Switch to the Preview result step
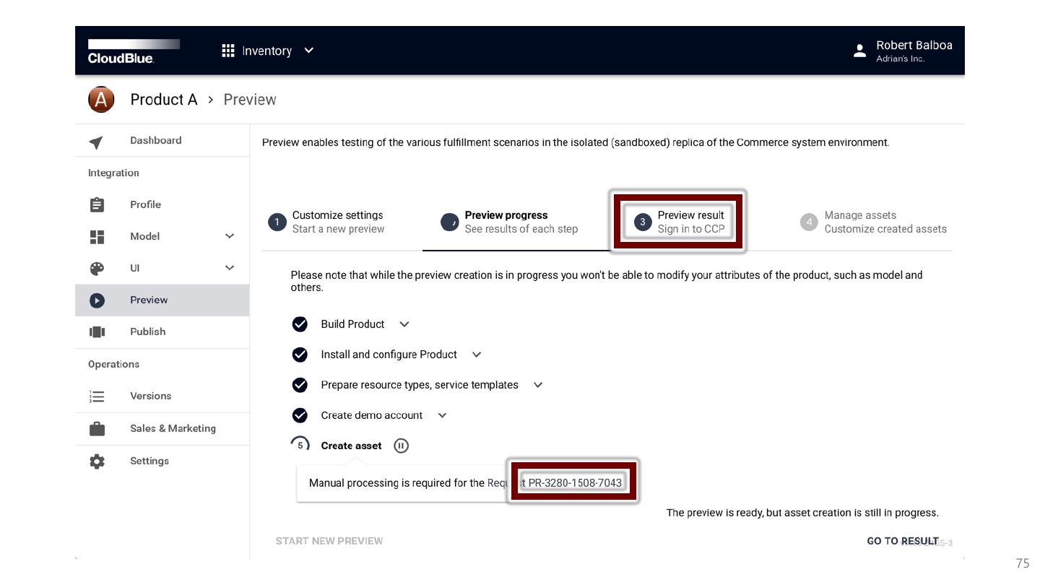Image resolution: width=1040 pixels, height=585 pixels. pos(679,222)
